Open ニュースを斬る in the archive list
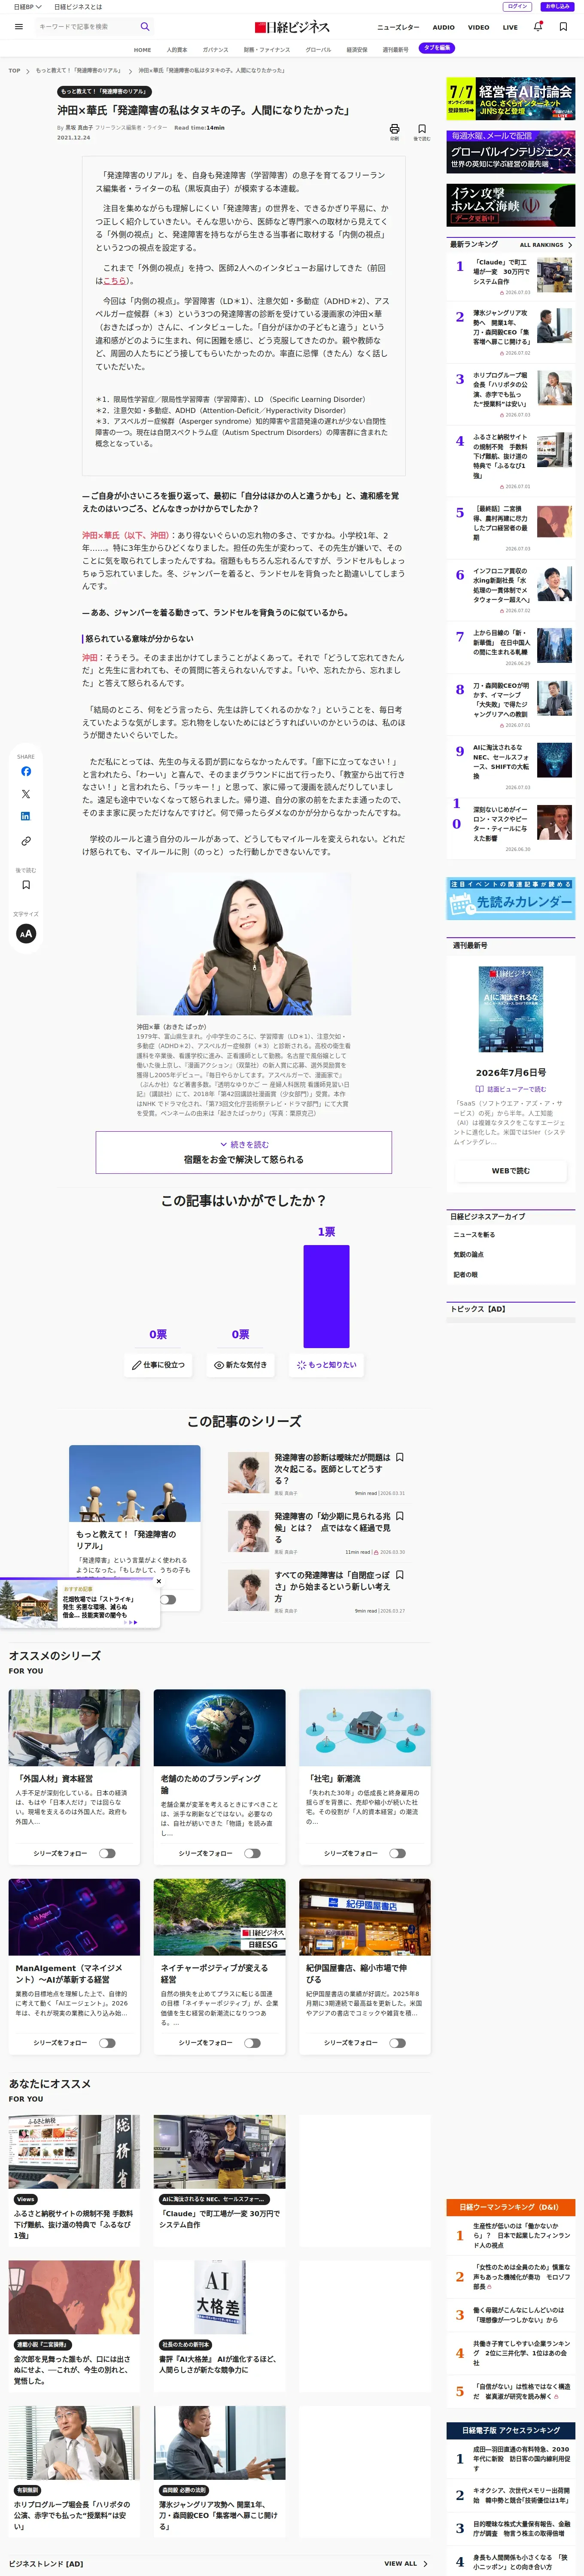 coord(474,1235)
